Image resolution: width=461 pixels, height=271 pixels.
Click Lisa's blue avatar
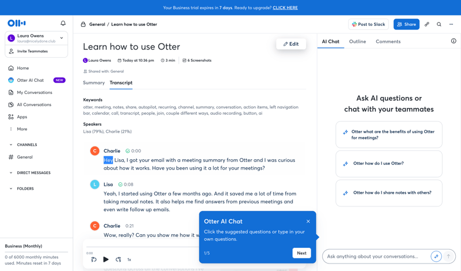coord(95,185)
